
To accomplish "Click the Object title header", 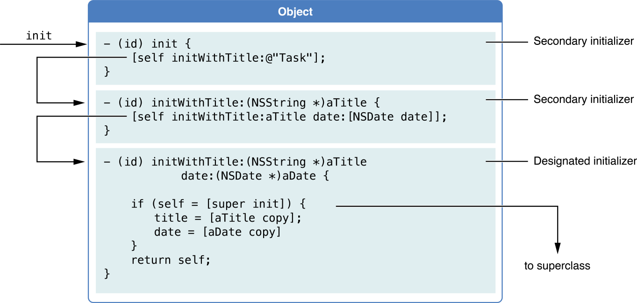I will 295,12.
